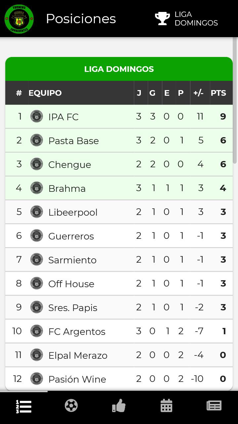238x424 pixels.
Task: Tap the trophy icon in header
Action: point(162,19)
